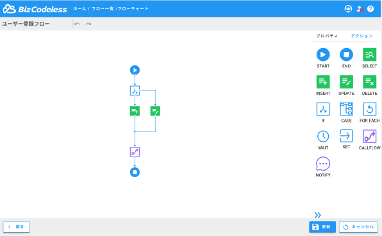Go back with the 戻る button
Viewport: 382px width, 236px height.
(16, 227)
